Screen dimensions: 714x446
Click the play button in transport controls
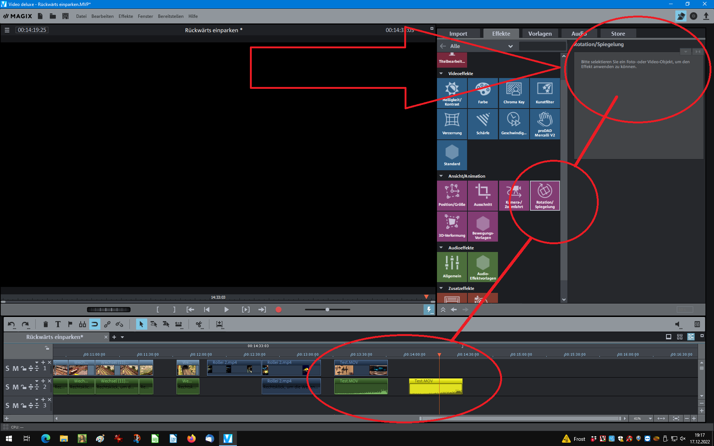point(226,310)
